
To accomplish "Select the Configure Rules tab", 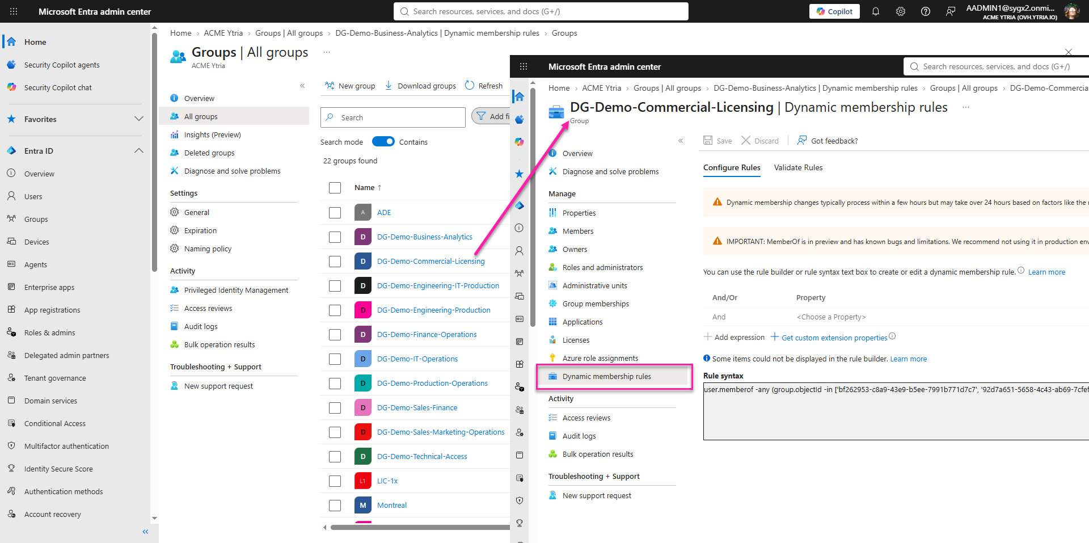I will coord(732,167).
